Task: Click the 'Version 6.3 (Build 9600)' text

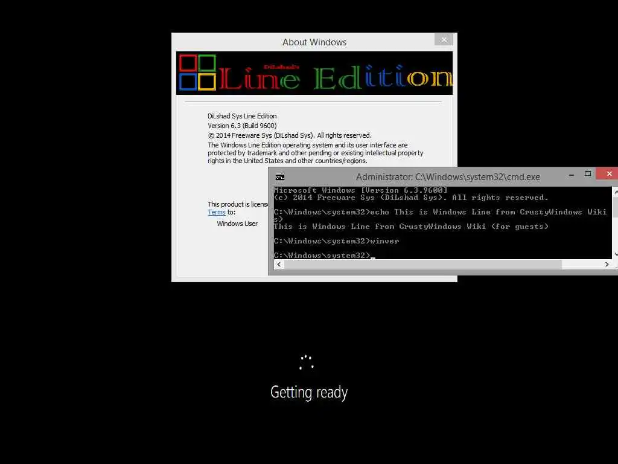Action: pyautogui.click(x=242, y=126)
